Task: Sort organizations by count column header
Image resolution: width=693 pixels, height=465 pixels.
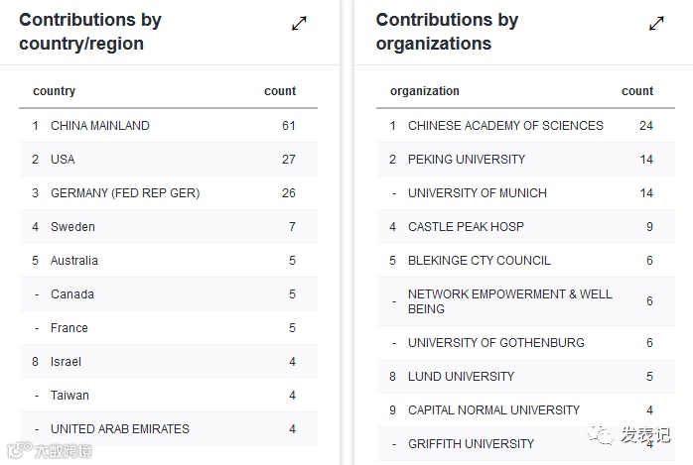Action: click(637, 91)
